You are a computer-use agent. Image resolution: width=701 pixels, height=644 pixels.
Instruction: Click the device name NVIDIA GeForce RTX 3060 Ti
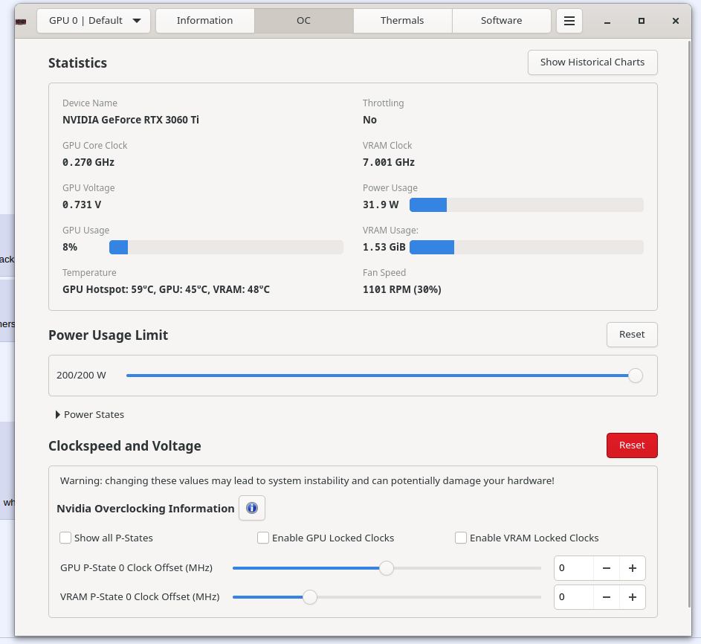[131, 120]
